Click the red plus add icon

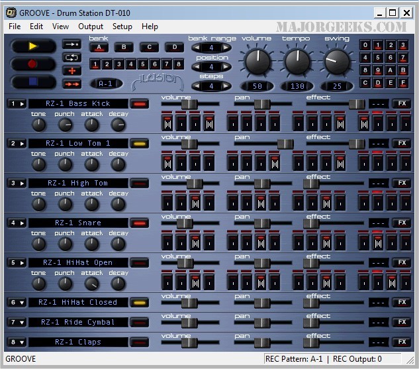[x=71, y=70]
